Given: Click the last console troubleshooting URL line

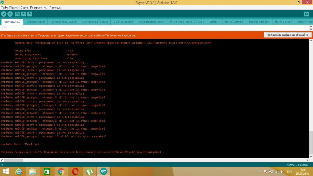Looking at the screenshot, I should [x=82, y=152].
